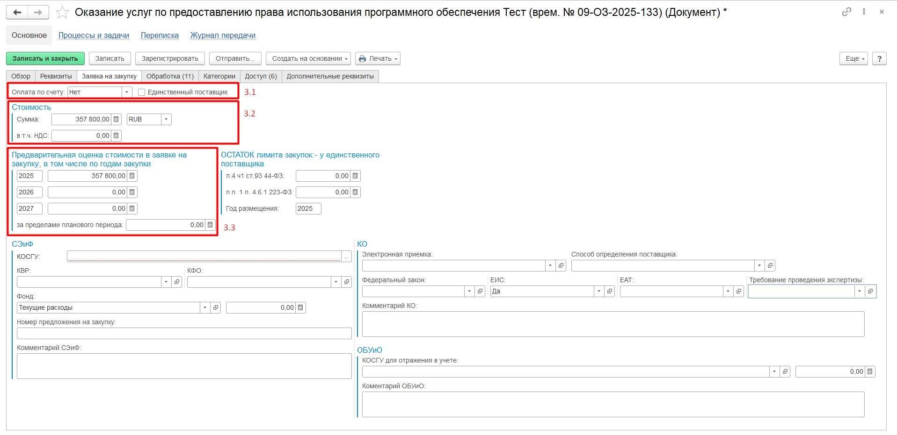Click into the Комментарий СЭиФ text area
The width and height of the screenshot is (897, 435).
(184, 366)
